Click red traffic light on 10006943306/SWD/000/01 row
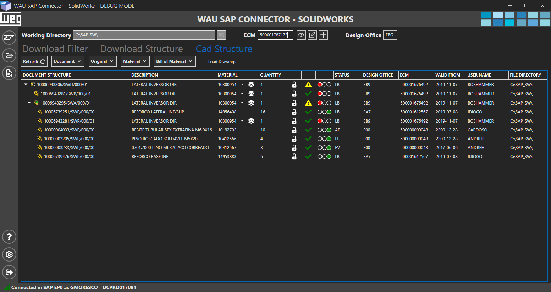This screenshot has width=551, height=292. pos(320,84)
